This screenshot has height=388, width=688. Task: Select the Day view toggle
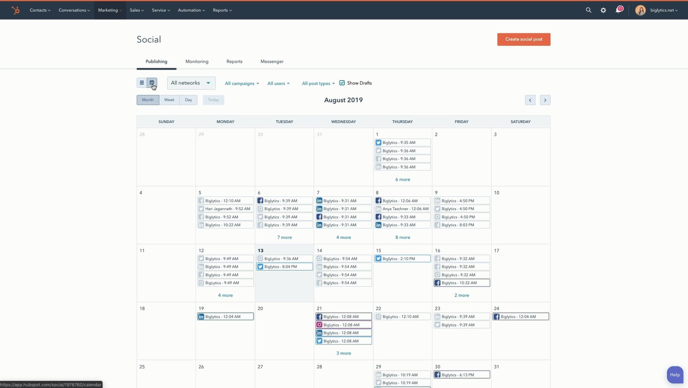coord(188,100)
